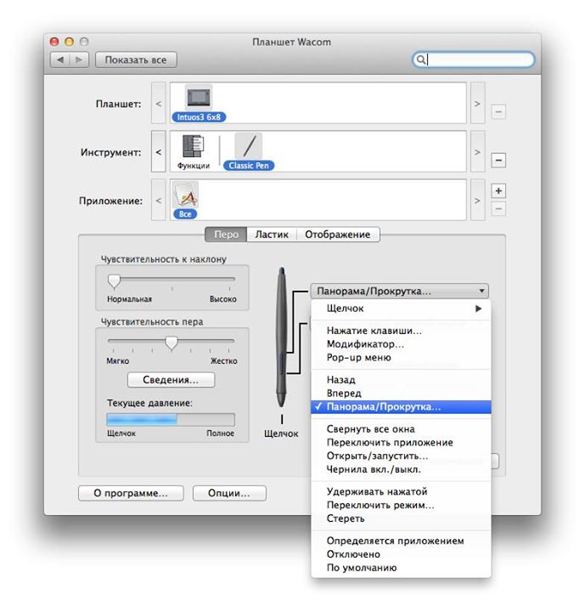Open the Отображение tab
The image size is (585, 612).
click(x=337, y=235)
